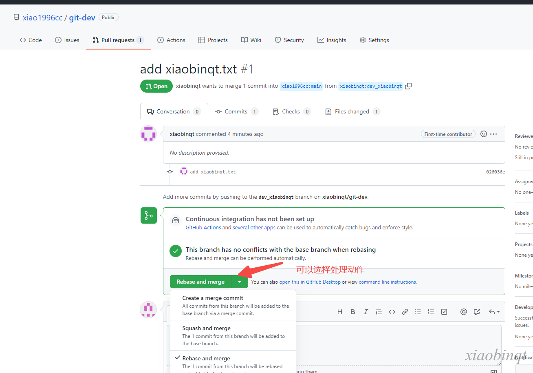Viewport: 533px width, 373px height.
Task: Apply bold formatting in comment editor
Action: tap(353, 312)
